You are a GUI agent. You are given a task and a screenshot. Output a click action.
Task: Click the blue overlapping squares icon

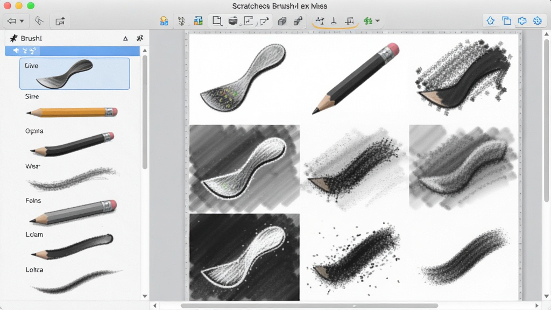point(506,21)
